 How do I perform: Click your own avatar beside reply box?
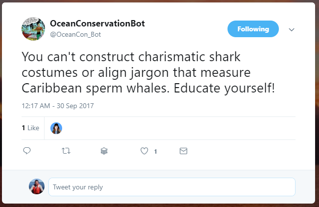pos(37,186)
